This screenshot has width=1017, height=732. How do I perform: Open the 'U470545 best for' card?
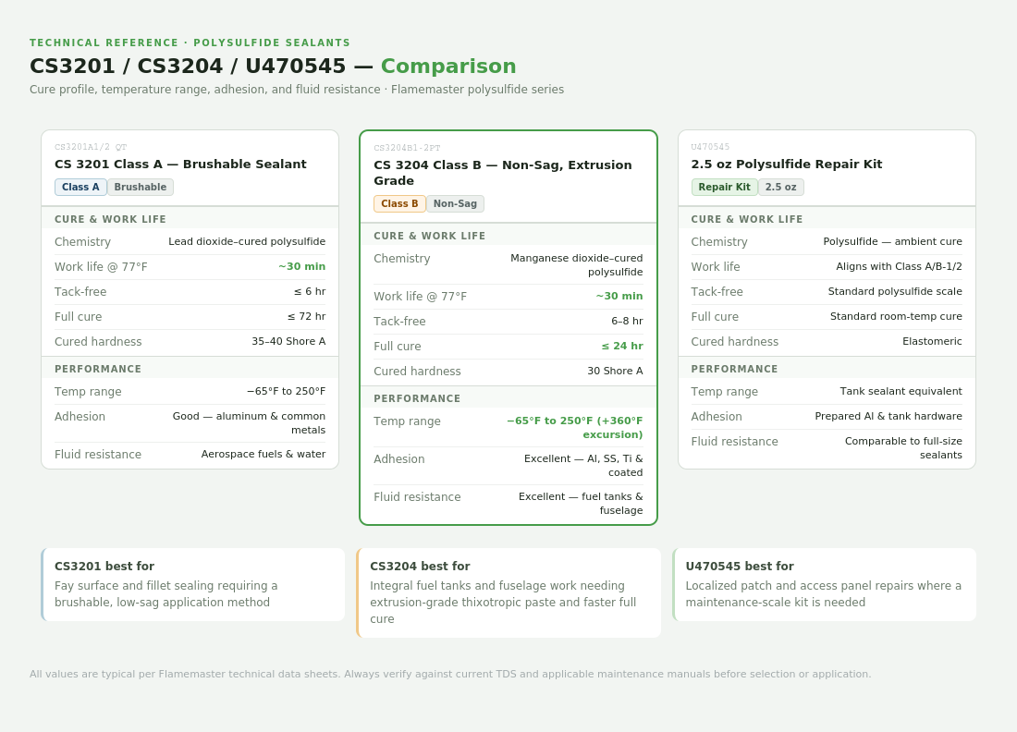coord(824,584)
